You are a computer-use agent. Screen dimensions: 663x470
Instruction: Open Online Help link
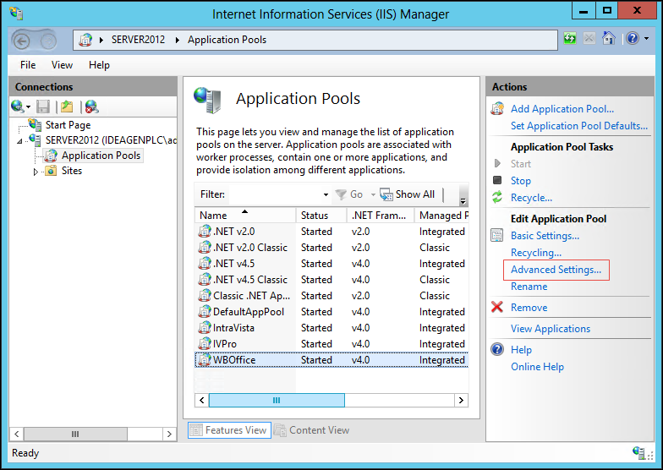537,367
